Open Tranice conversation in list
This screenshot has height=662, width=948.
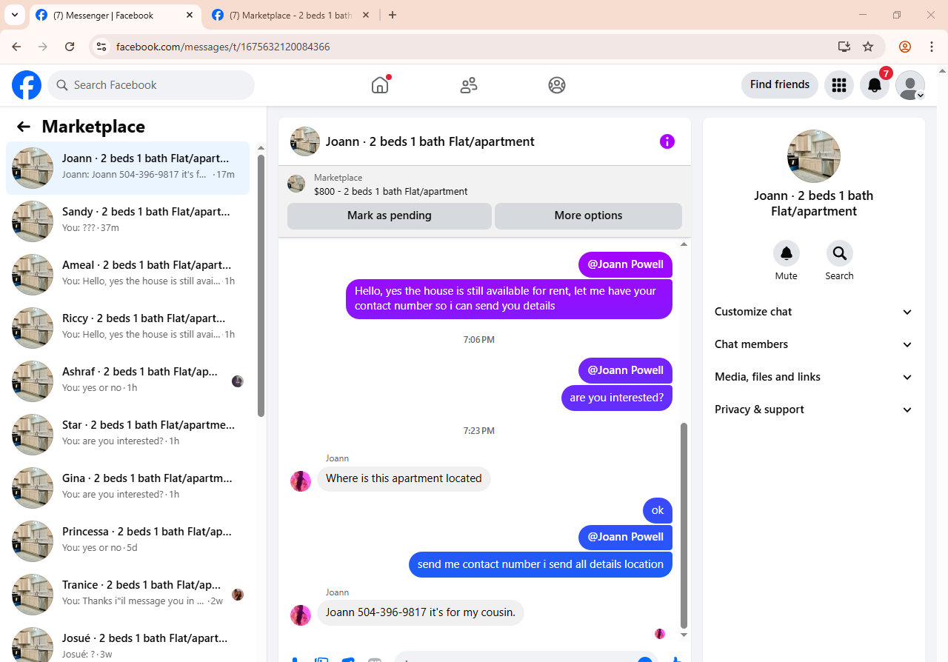[x=127, y=595]
